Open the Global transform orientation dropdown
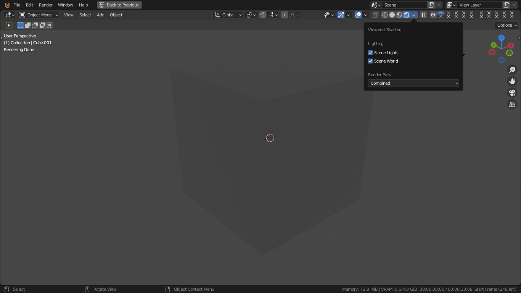521x293 pixels. (228, 15)
